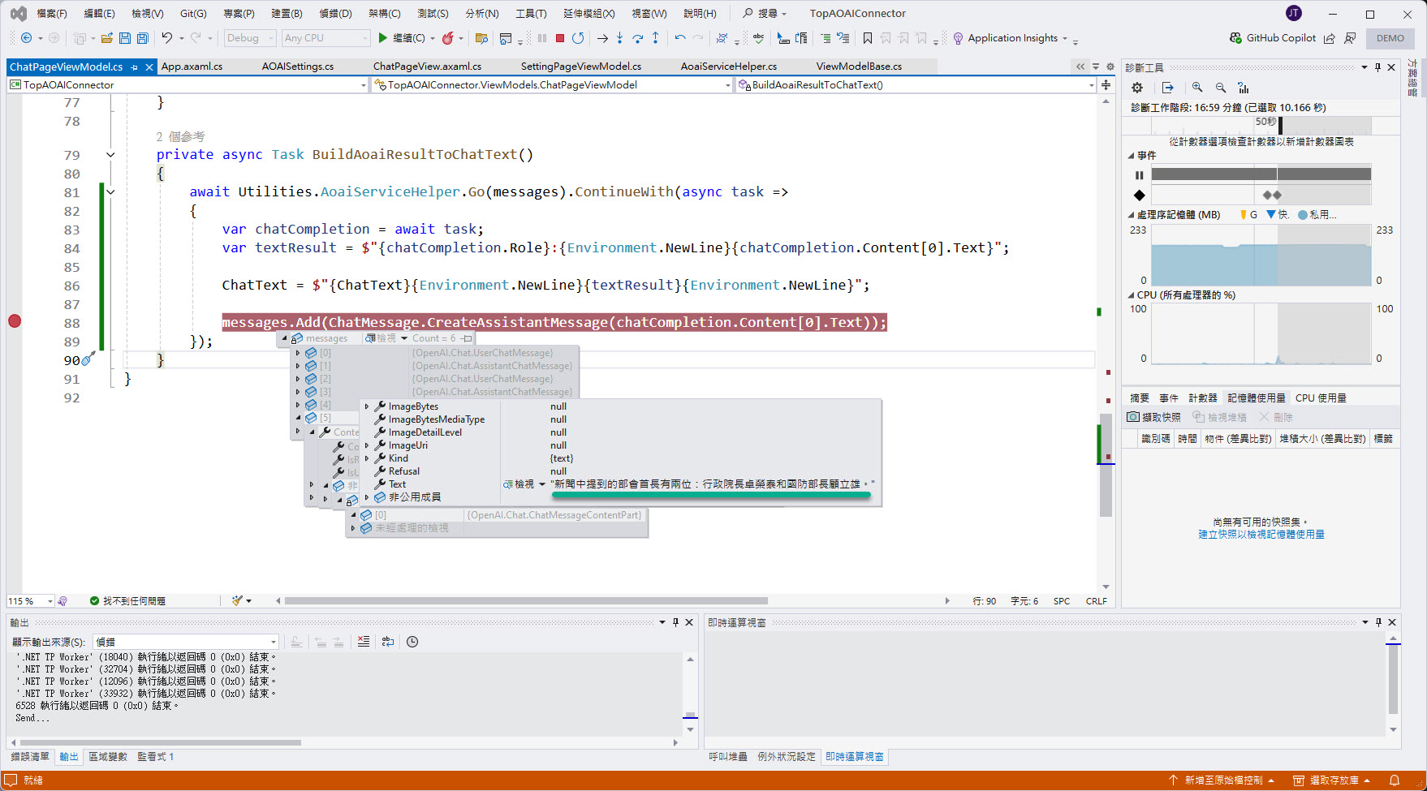
Task: Click the Step Into icon
Action: (x=620, y=38)
